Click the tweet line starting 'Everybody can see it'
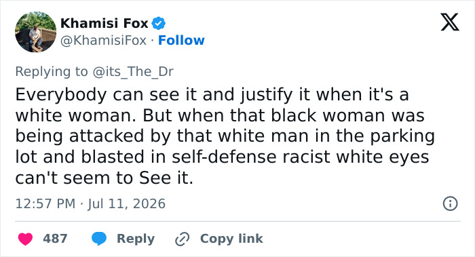The image size is (475, 257). pyautogui.click(x=212, y=94)
